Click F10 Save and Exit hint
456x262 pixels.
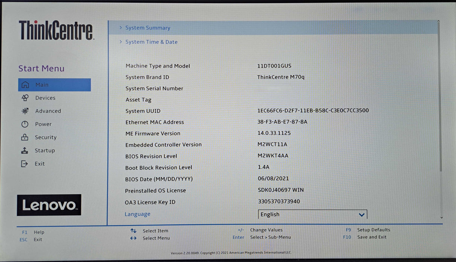(x=365, y=237)
